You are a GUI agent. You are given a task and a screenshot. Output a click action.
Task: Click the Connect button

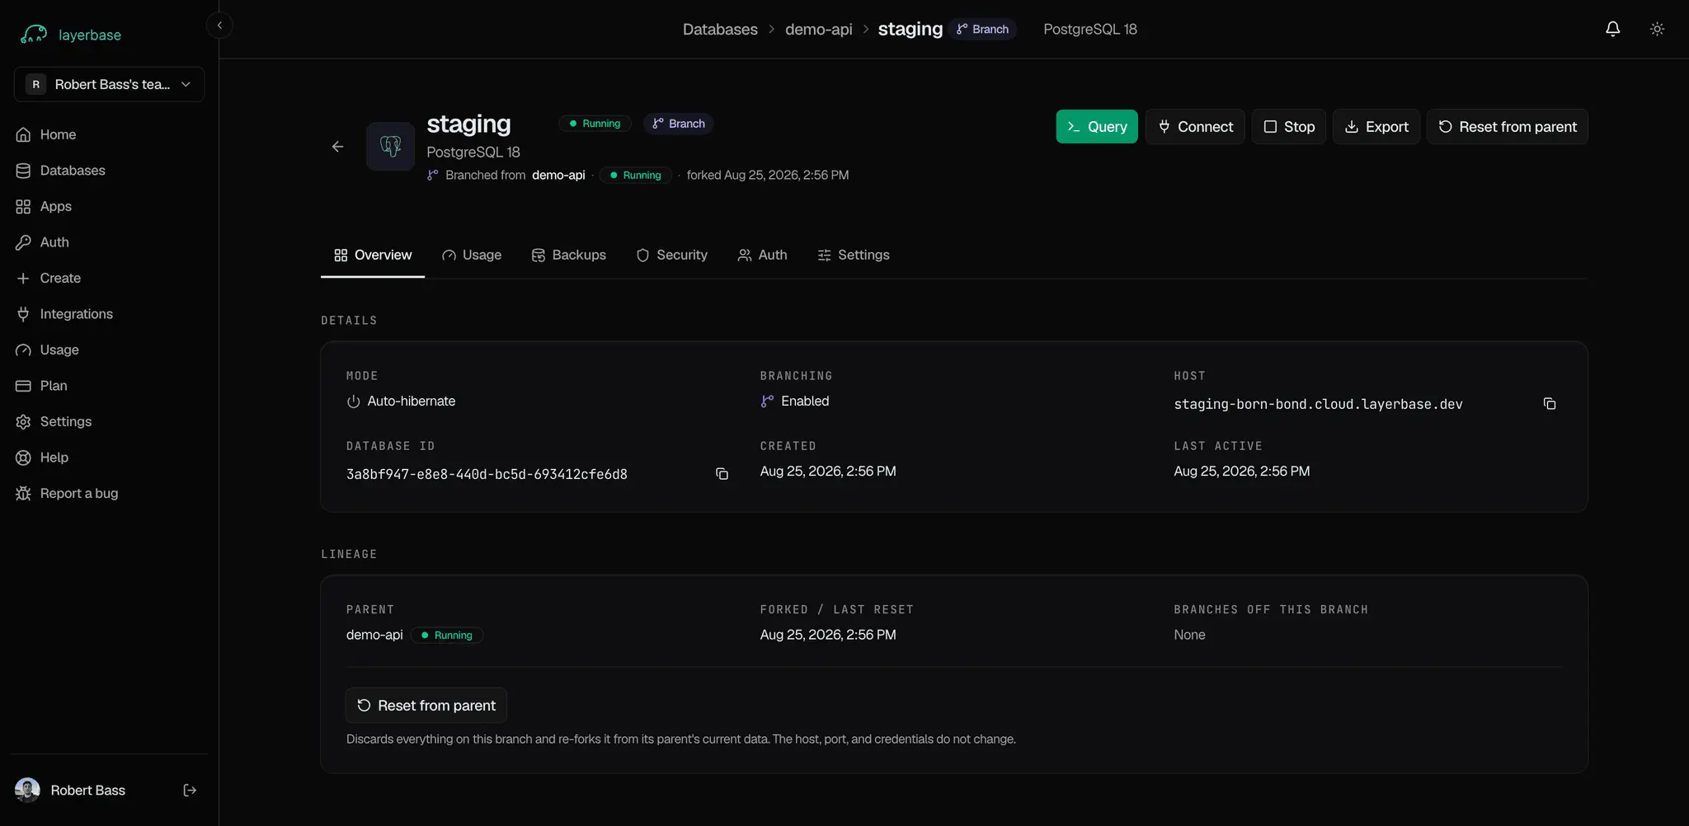click(x=1195, y=127)
